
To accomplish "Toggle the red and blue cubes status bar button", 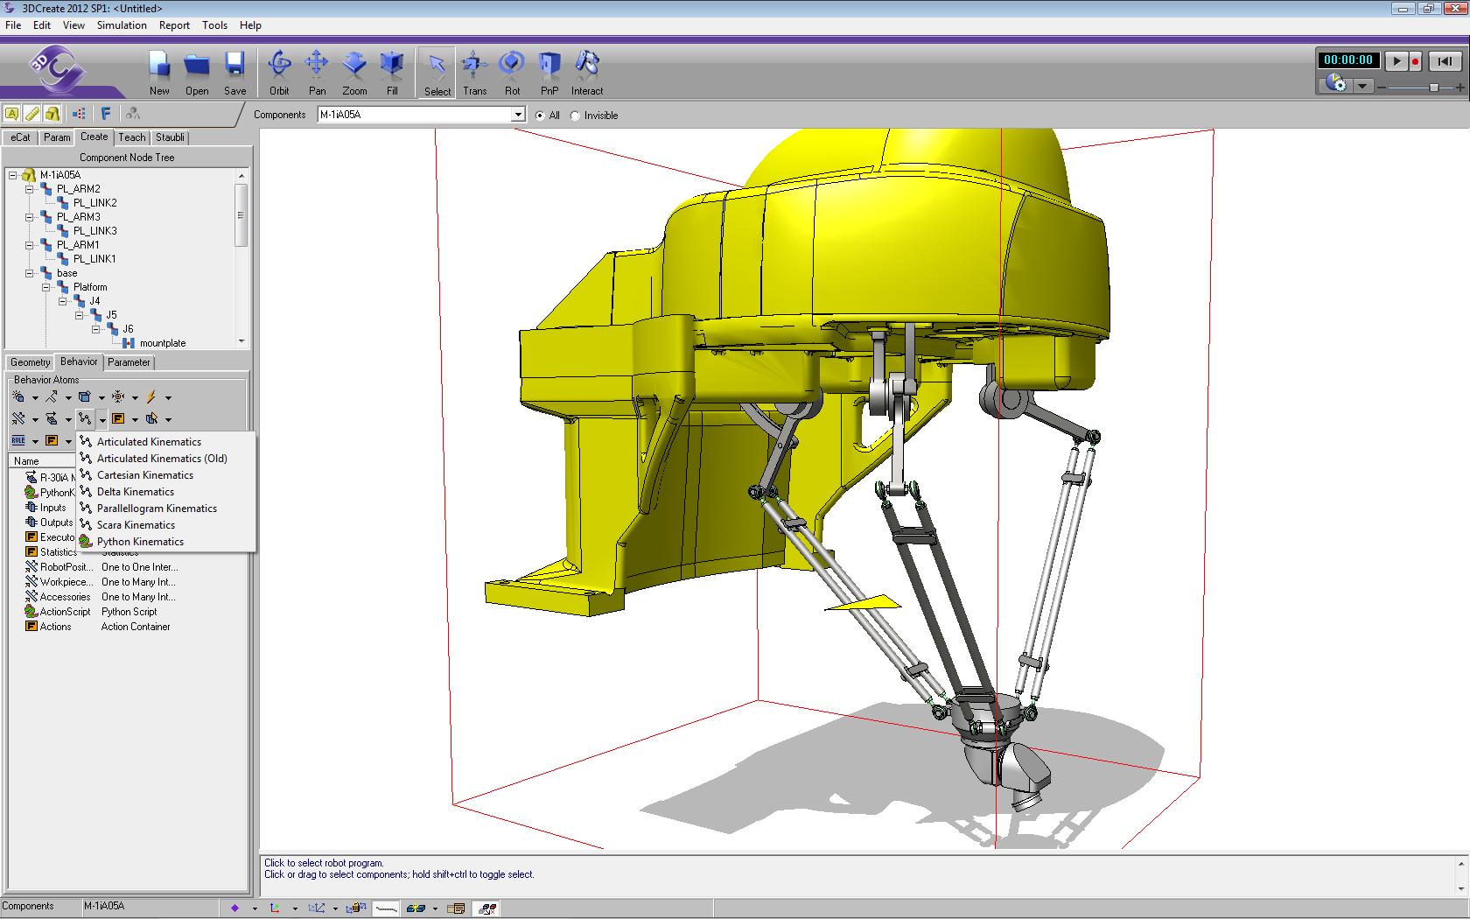I will (488, 908).
